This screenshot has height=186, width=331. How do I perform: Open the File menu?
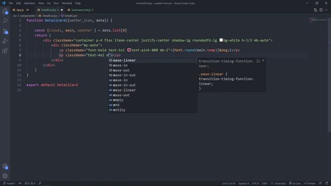point(11,3)
